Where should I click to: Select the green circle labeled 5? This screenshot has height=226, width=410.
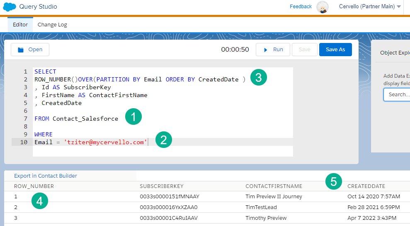click(333, 181)
